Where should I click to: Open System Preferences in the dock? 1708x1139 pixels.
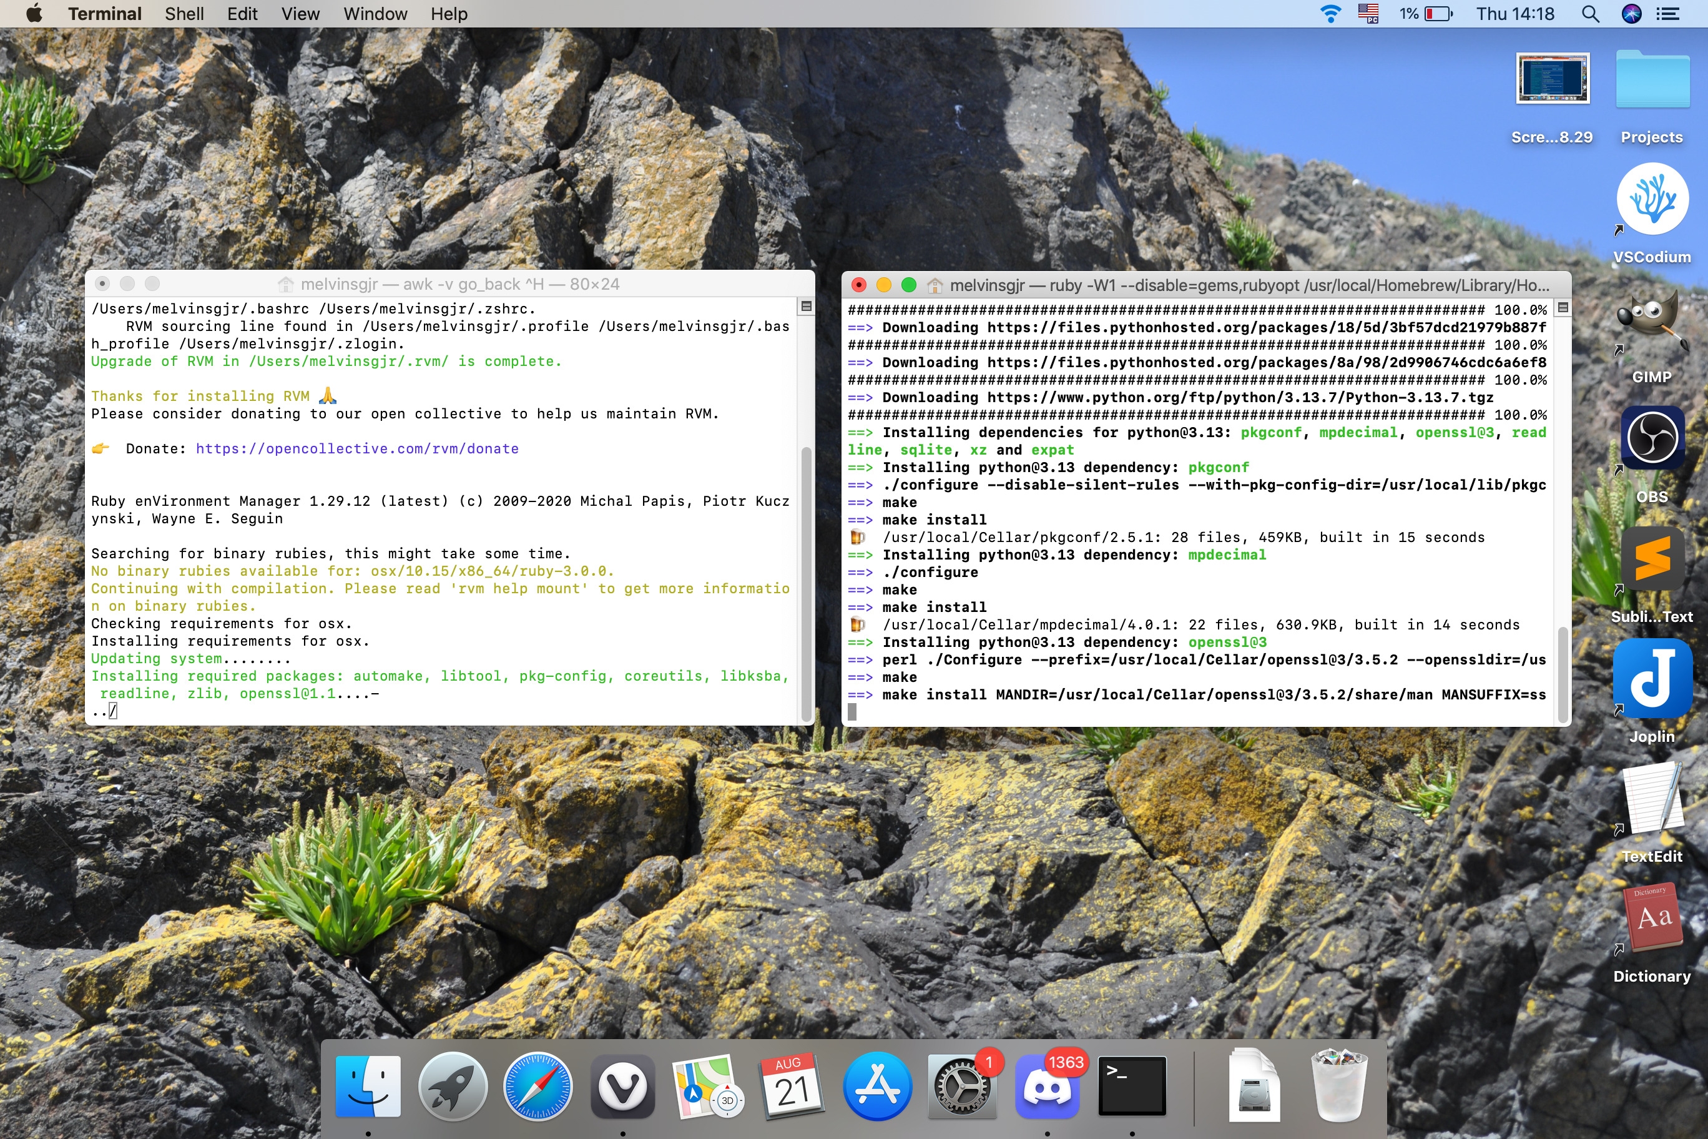coord(961,1087)
